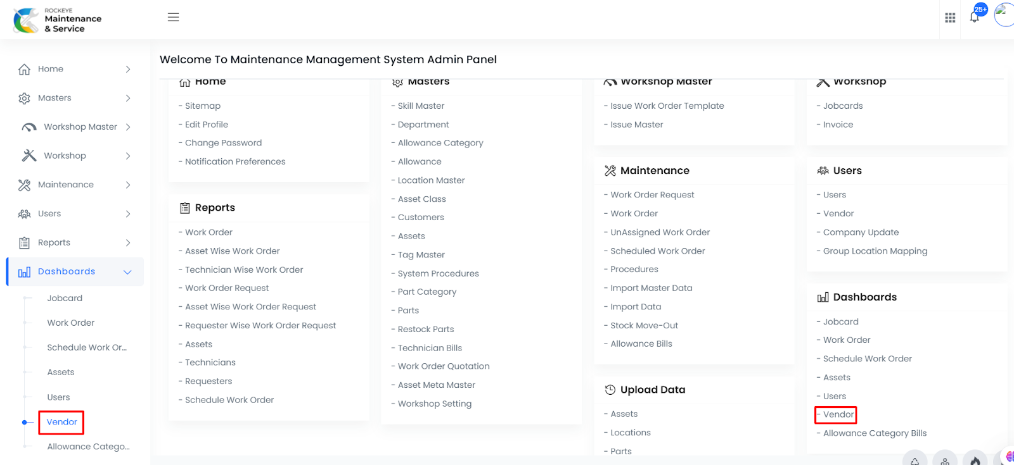Screen dimensions: 1014x465
Task: Open UnAssigned Work Order link
Action: [x=660, y=232]
